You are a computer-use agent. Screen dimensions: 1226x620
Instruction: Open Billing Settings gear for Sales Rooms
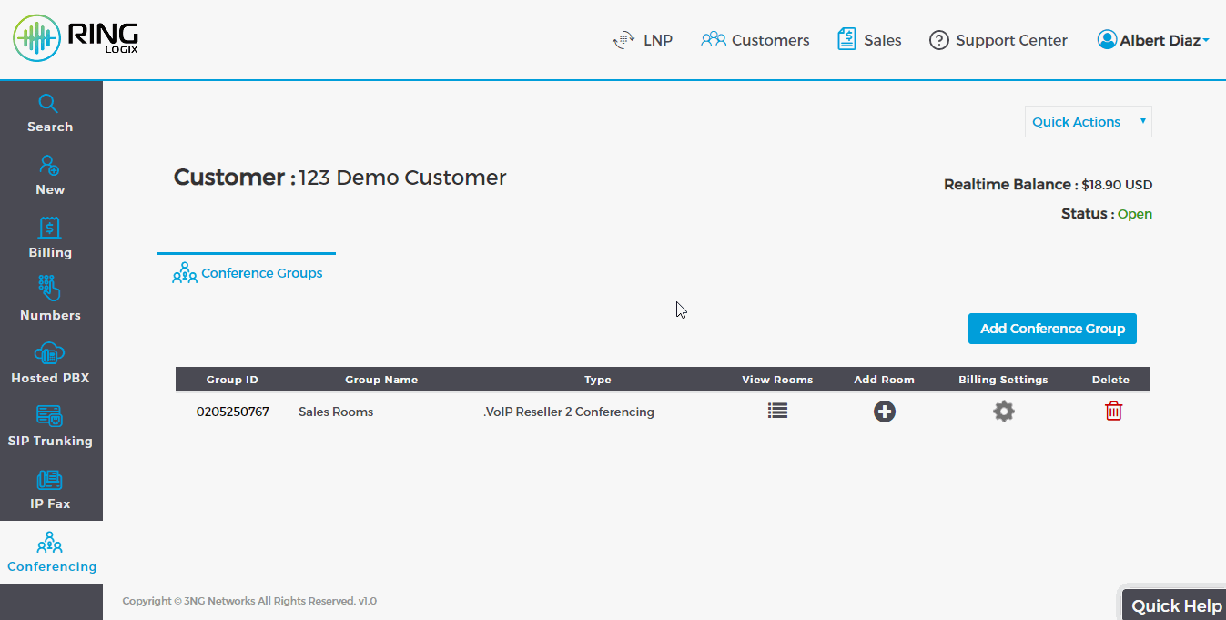point(1003,412)
